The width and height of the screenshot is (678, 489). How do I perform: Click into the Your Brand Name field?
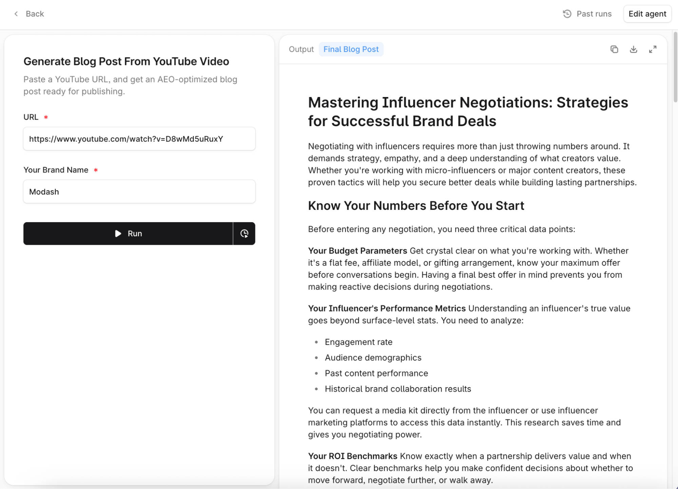pyautogui.click(x=139, y=192)
